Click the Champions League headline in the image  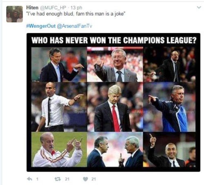click(114, 40)
